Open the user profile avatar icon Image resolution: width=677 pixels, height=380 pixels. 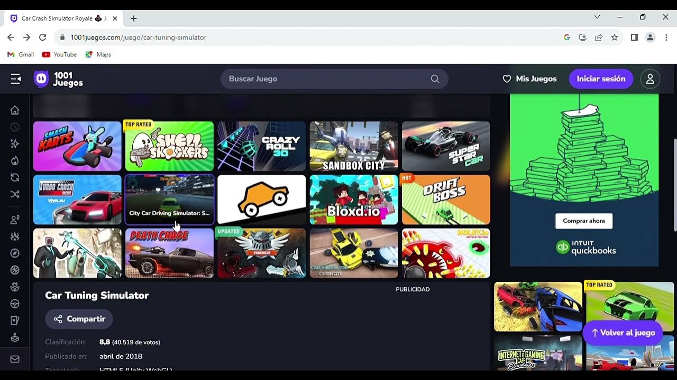650,79
